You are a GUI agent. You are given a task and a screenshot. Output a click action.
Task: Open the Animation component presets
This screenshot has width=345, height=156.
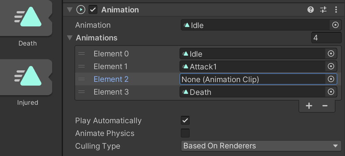[x=323, y=10]
